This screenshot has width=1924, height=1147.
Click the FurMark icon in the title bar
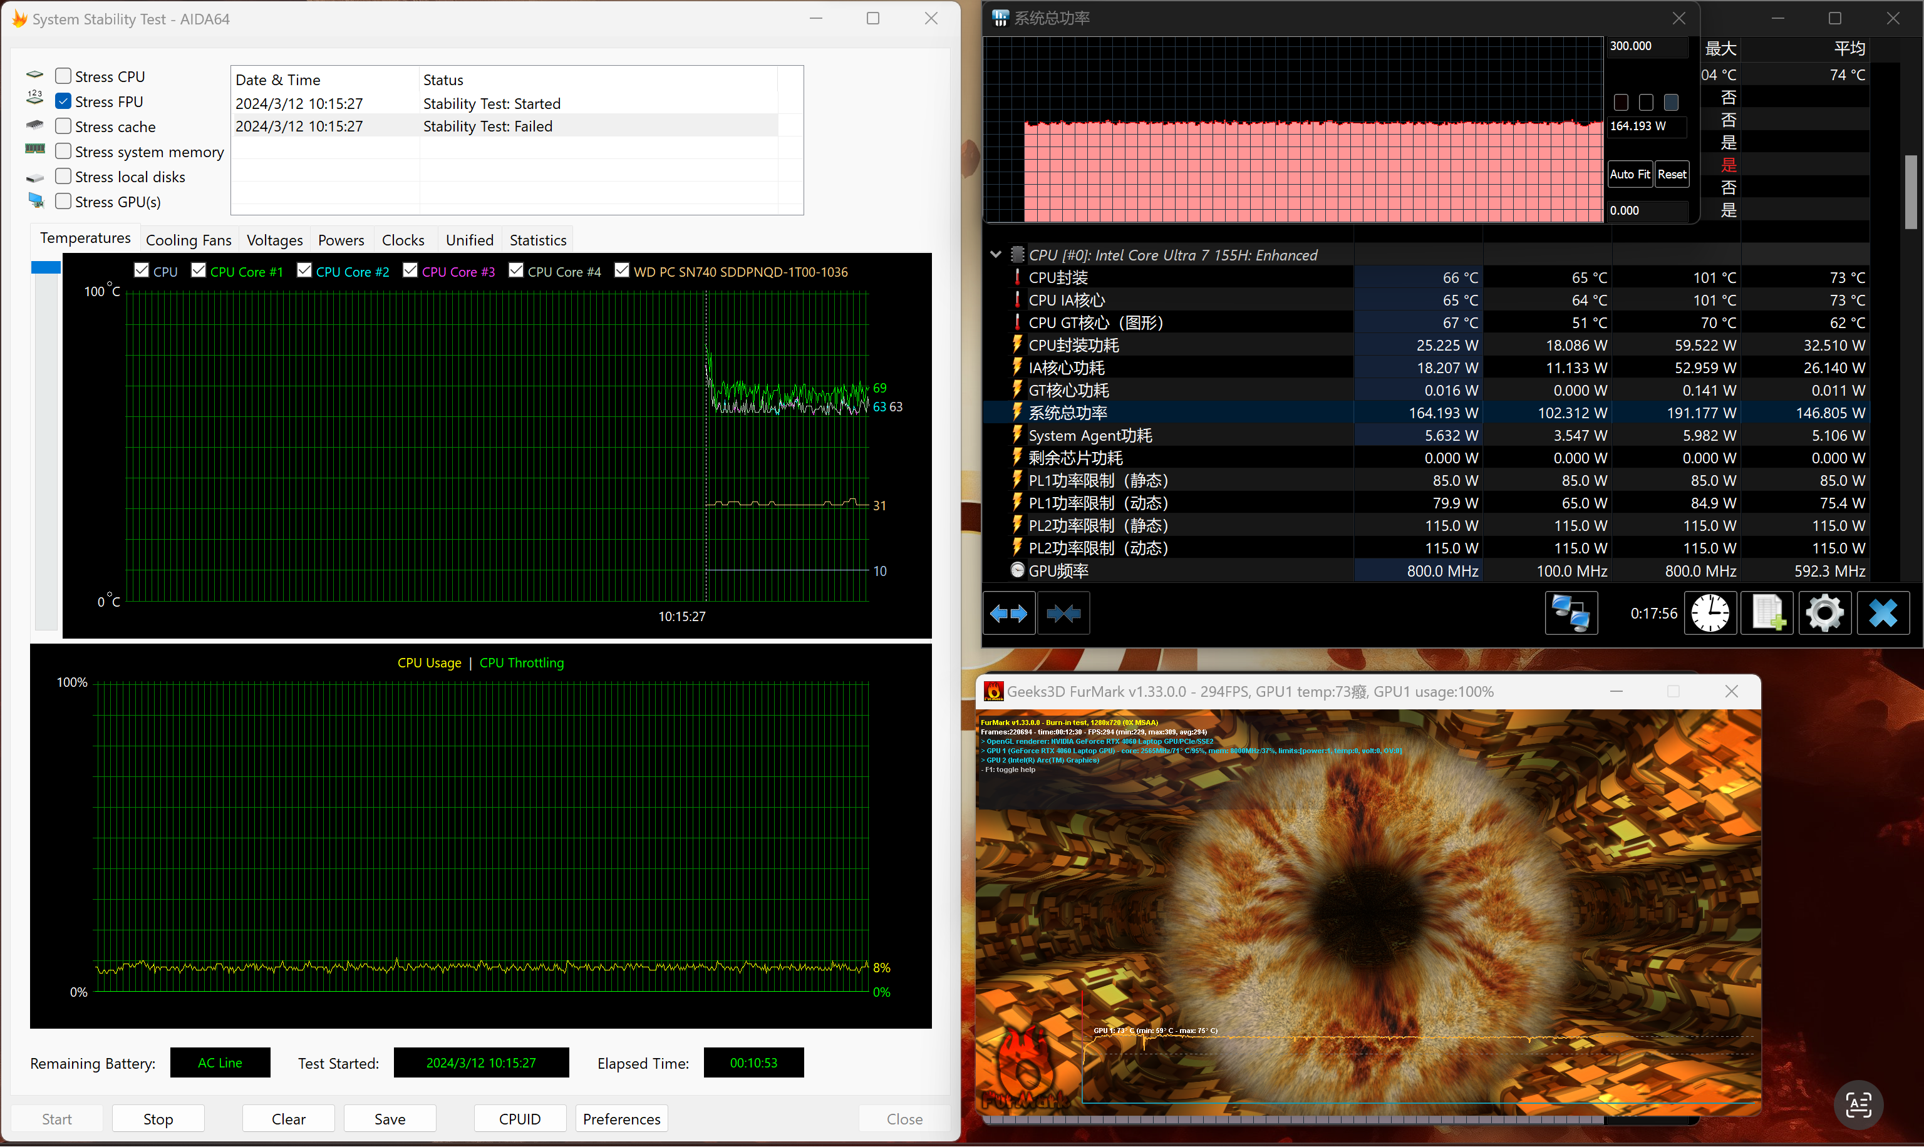tap(994, 692)
